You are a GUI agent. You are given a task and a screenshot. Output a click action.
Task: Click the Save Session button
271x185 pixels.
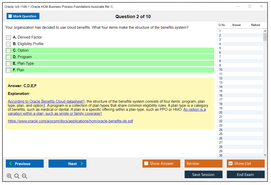click(203, 174)
